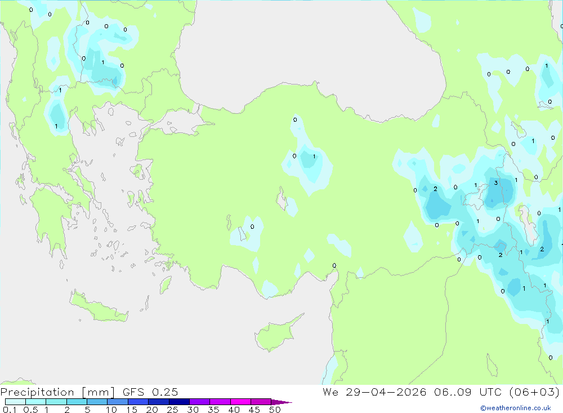This screenshot has height=413, width=563.
Task: Click the 10 legend scale label
Action: pyautogui.click(x=111, y=410)
